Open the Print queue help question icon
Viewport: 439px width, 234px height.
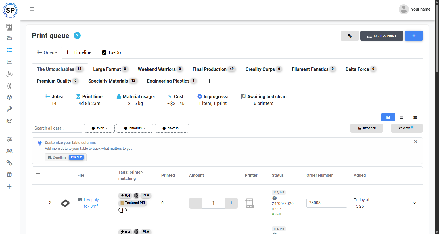point(77,35)
